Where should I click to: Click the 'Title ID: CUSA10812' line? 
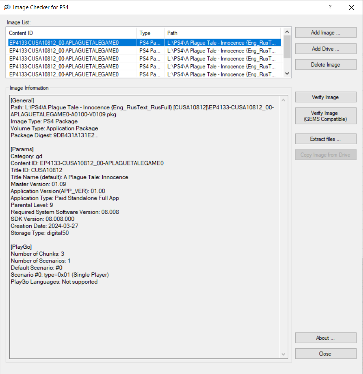pyautogui.click(x=36, y=170)
